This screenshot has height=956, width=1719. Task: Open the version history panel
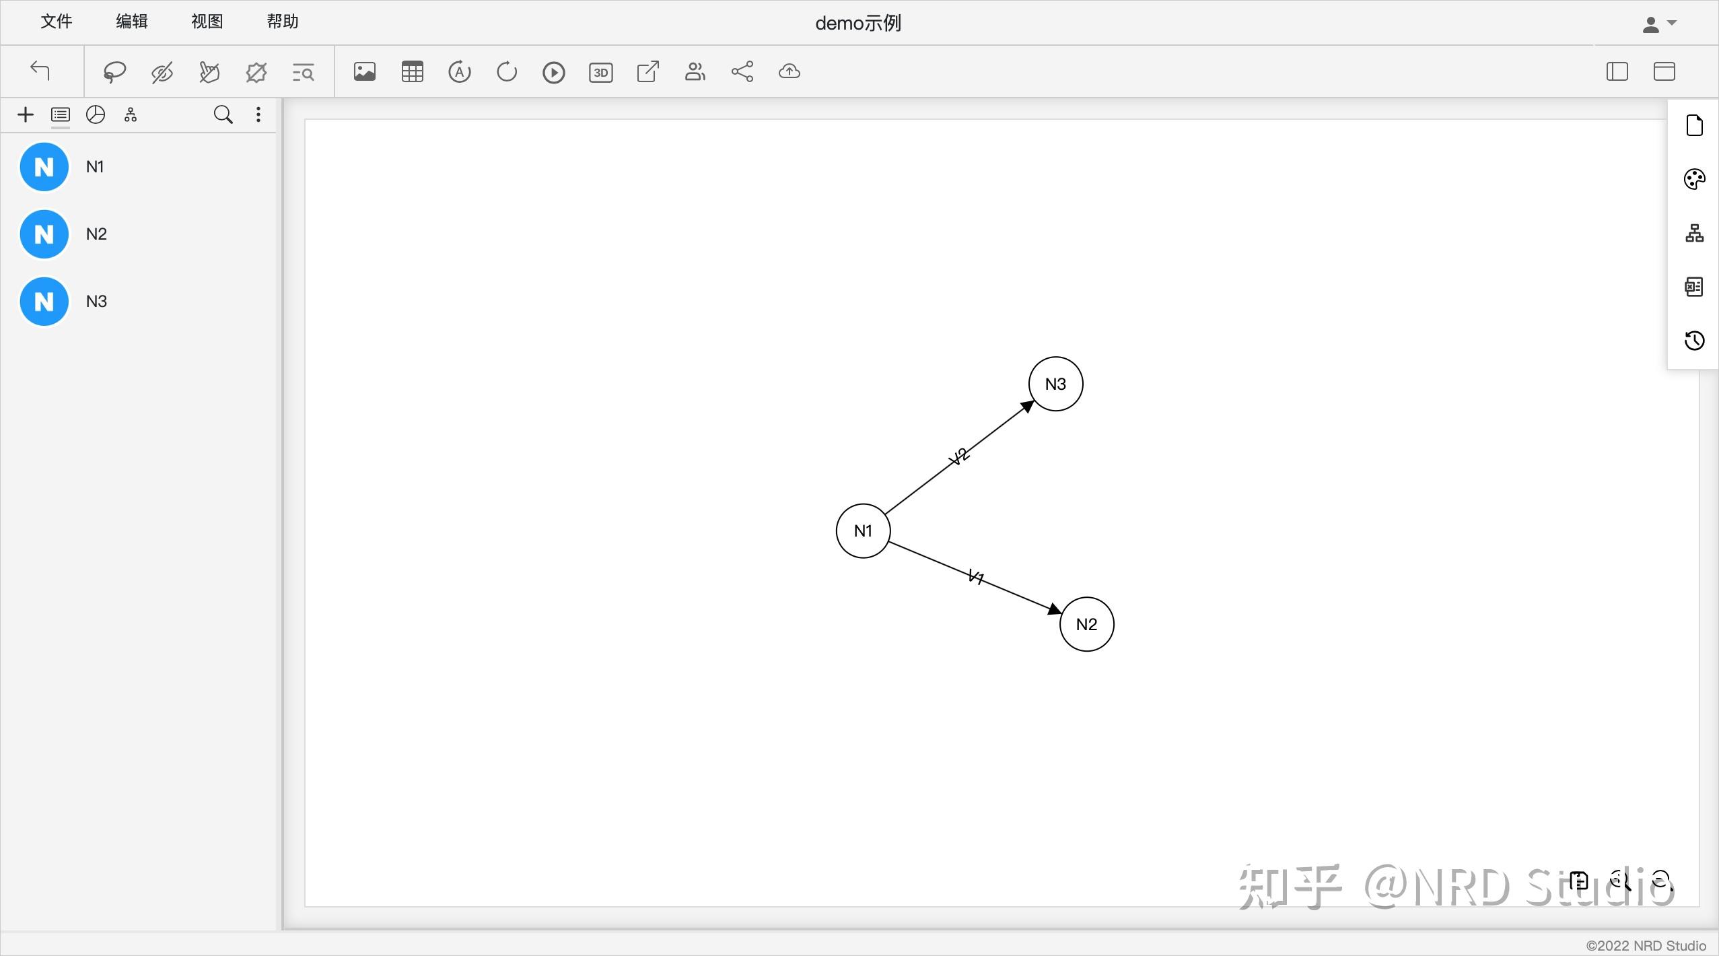[x=1695, y=341]
